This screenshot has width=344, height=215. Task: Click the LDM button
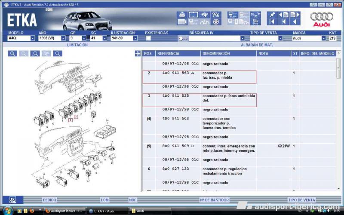point(105,200)
